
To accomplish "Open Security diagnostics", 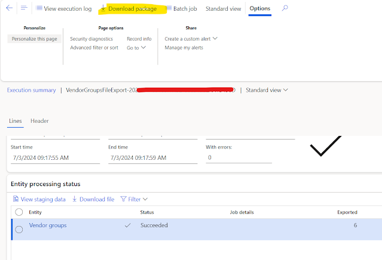I will [x=91, y=39].
